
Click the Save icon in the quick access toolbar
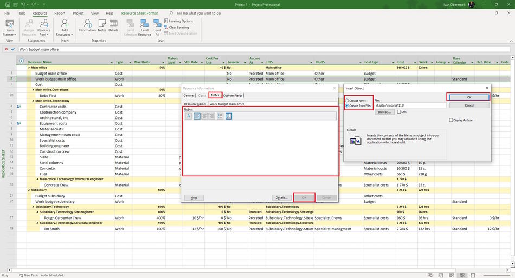[8, 4]
